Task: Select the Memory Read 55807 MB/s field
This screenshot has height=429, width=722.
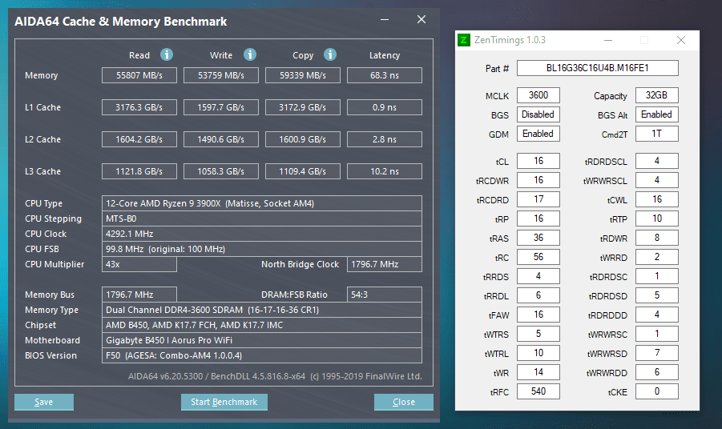Action: 139,75
